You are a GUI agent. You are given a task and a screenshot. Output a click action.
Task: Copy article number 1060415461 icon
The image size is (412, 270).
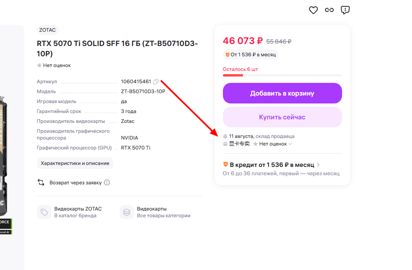156,82
